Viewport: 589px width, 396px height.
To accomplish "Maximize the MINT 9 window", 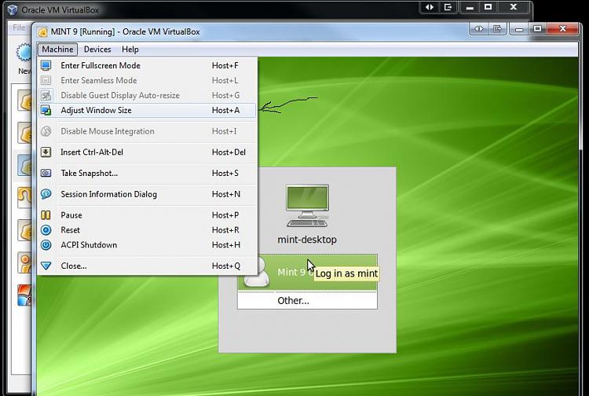I will pyautogui.click(x=537, y=29).
